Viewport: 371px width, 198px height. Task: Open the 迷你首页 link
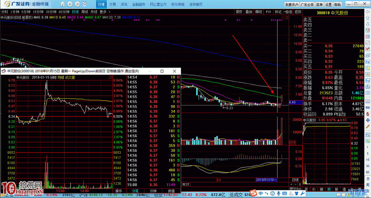click(196, 4)
